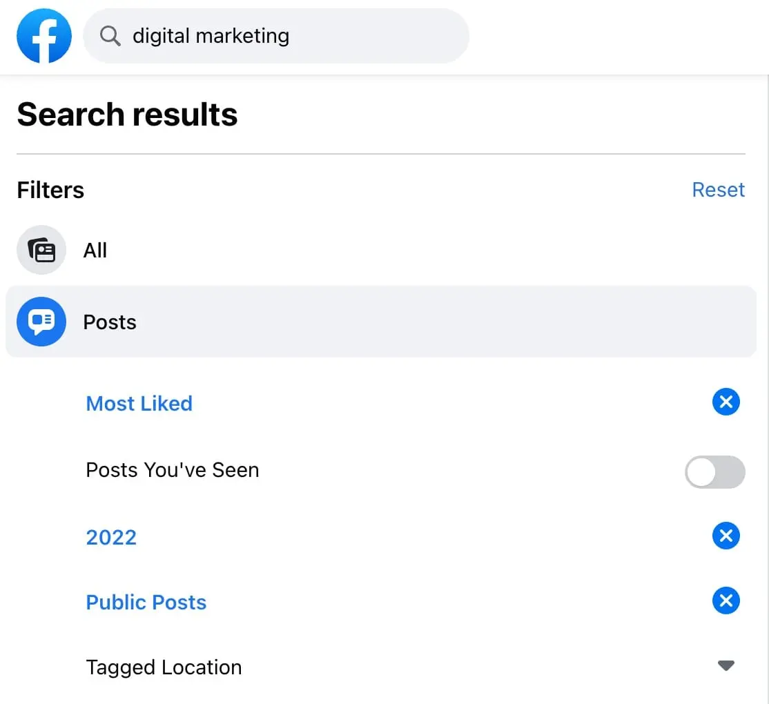The image size is (769, 704).
Task: Click the Facebook logo
Action: pyautogui.click(x=43, y=37)
